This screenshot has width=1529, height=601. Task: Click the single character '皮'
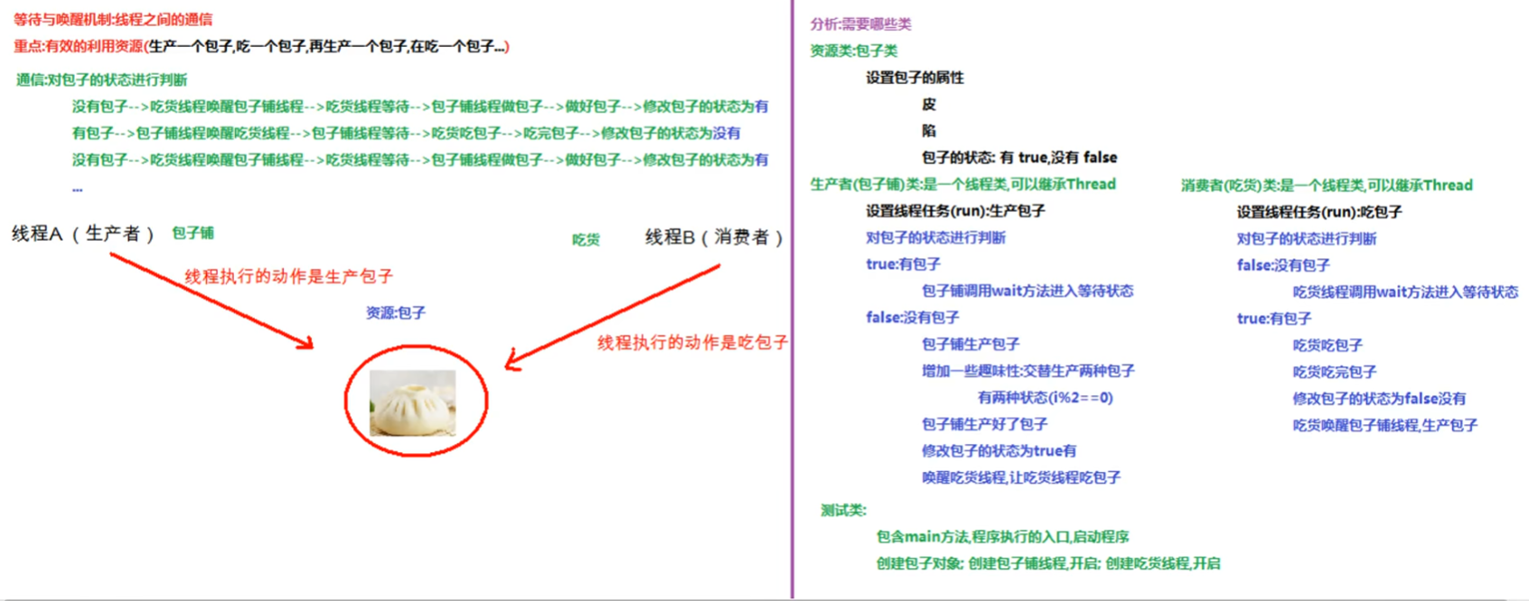click(929, 104)
